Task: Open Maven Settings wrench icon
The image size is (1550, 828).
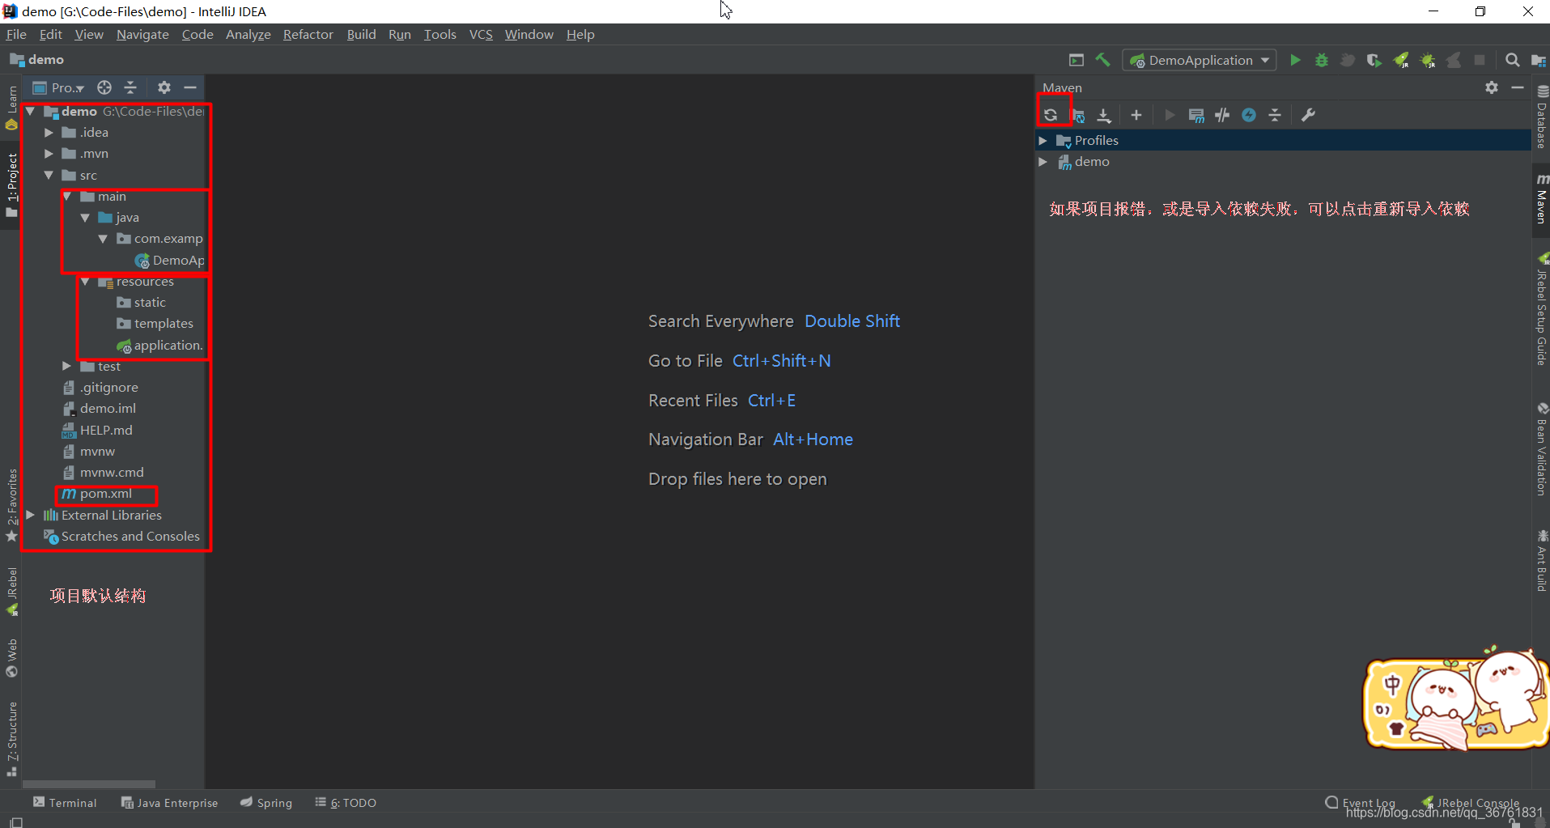Action: click(x=1308, y=115)
